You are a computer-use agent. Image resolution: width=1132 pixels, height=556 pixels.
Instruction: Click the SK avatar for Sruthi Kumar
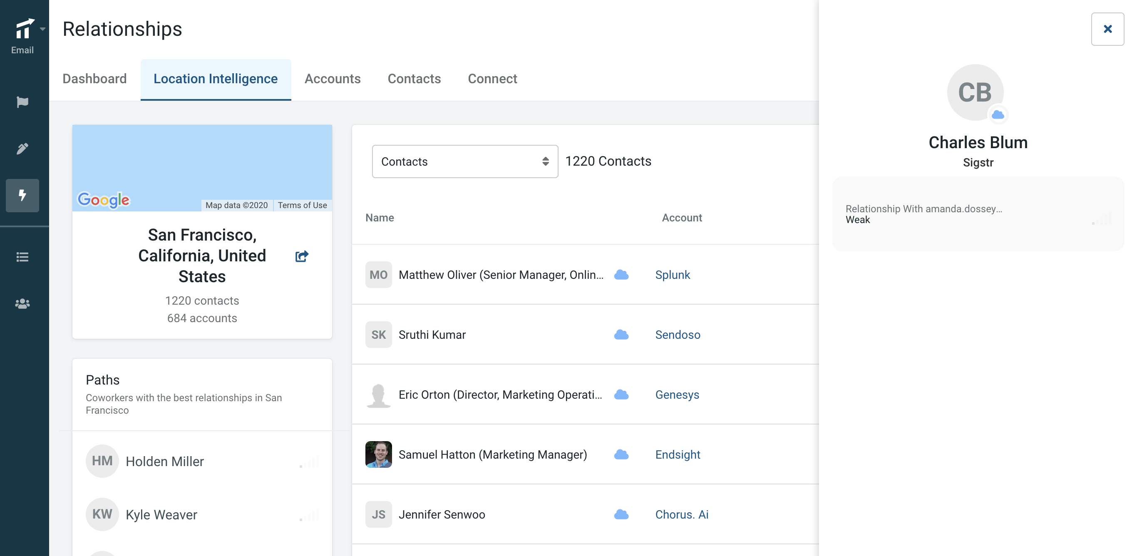[378, 335]
